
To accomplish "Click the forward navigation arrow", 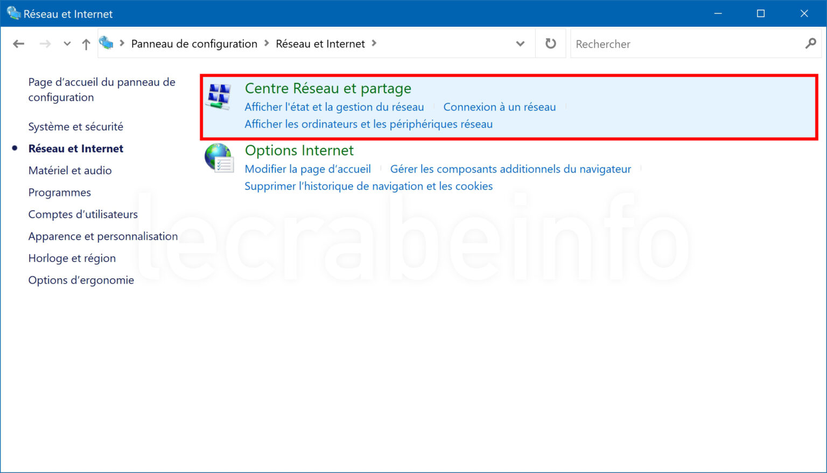I will point(45,44).
